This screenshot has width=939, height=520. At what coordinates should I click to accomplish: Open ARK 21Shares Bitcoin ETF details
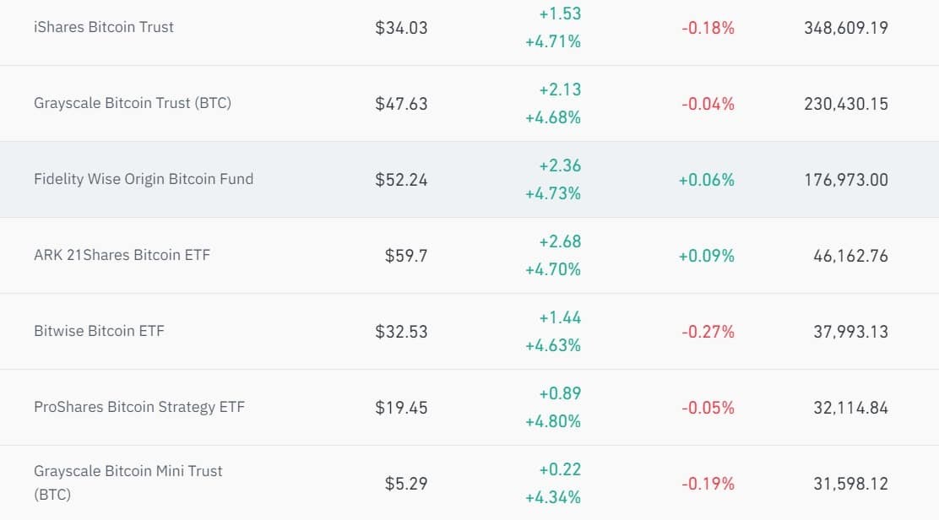pos(122,255)
